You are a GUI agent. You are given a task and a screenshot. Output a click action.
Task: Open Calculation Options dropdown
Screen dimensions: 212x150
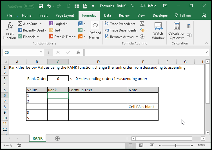[177, 31]
